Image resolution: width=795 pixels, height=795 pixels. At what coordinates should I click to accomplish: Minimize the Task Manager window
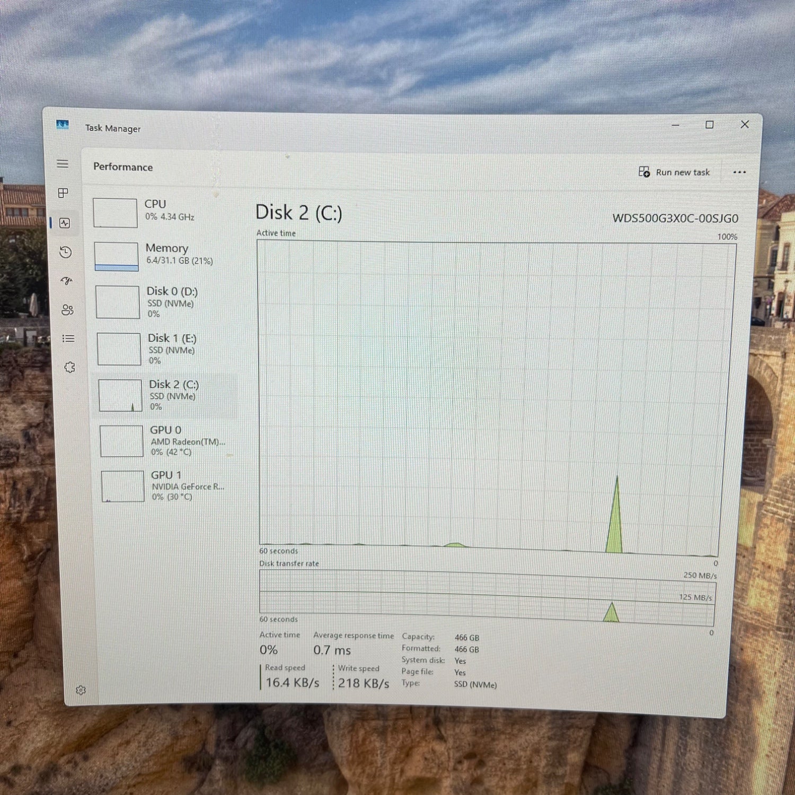pos(675,125)
